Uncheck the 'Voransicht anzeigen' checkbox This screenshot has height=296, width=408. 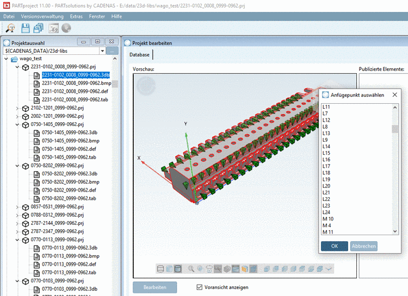click(199, 287)
